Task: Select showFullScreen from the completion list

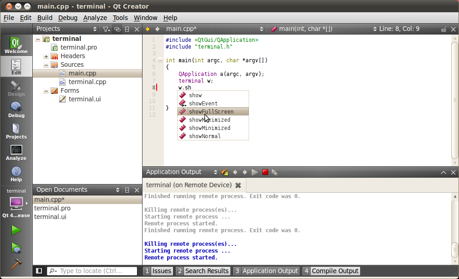Action: pos(213,112)
